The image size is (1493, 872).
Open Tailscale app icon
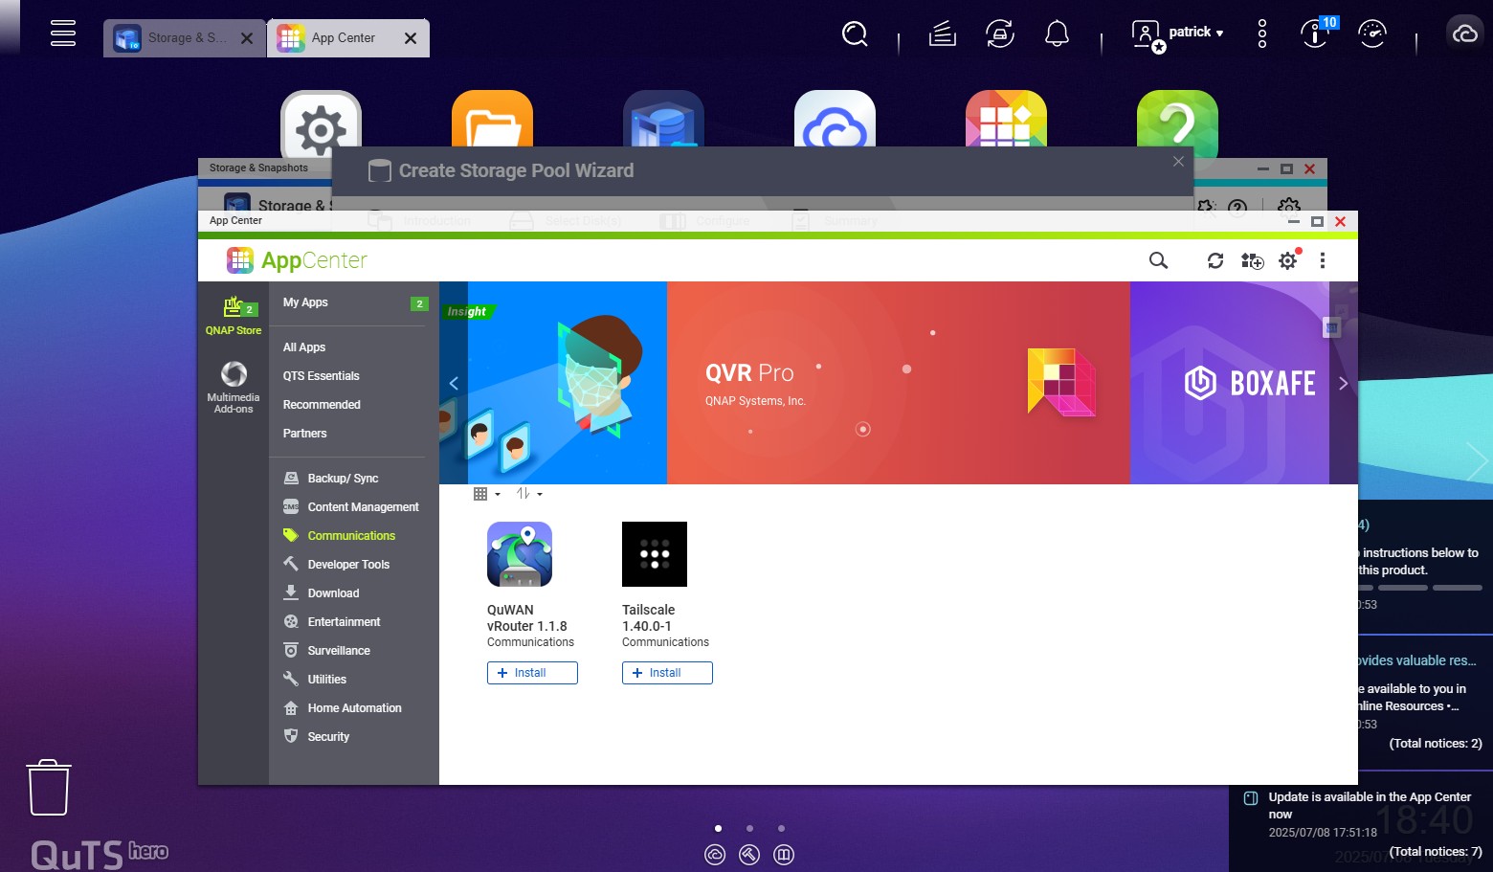(x=655, y=554)
